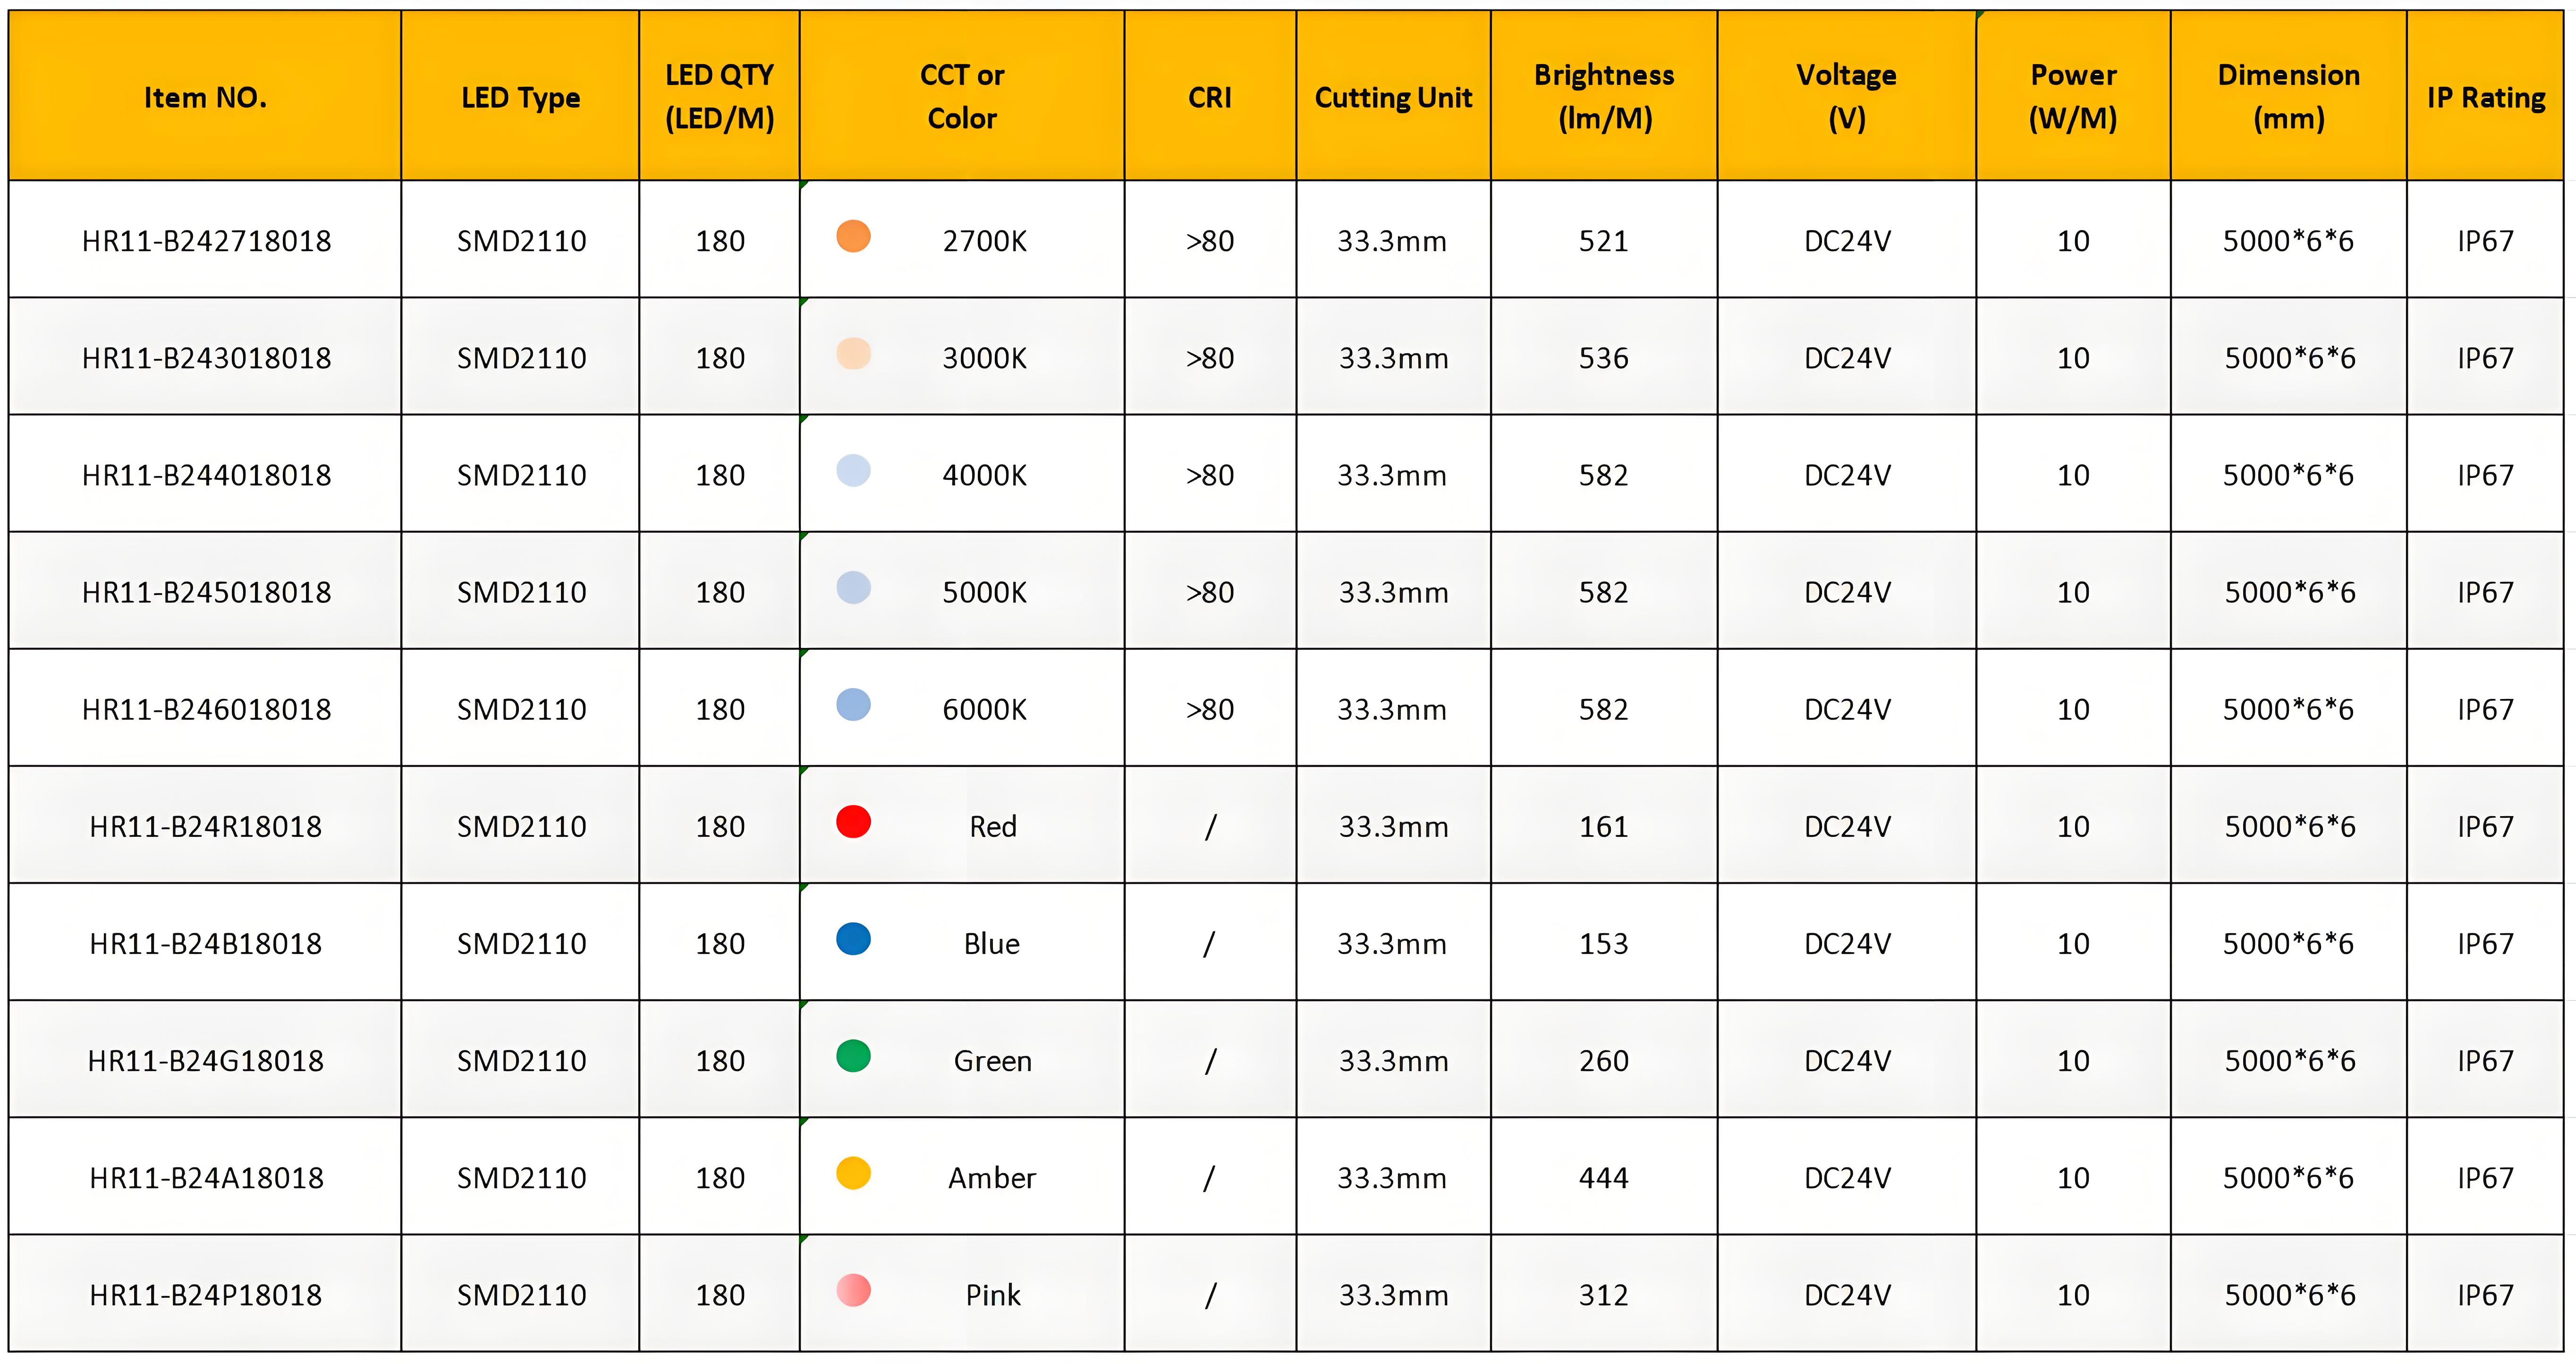Click the IP Rating column header

coord(2485,96)
